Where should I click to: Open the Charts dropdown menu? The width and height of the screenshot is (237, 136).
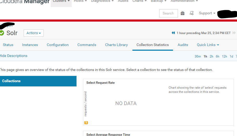tap(139, 1)
